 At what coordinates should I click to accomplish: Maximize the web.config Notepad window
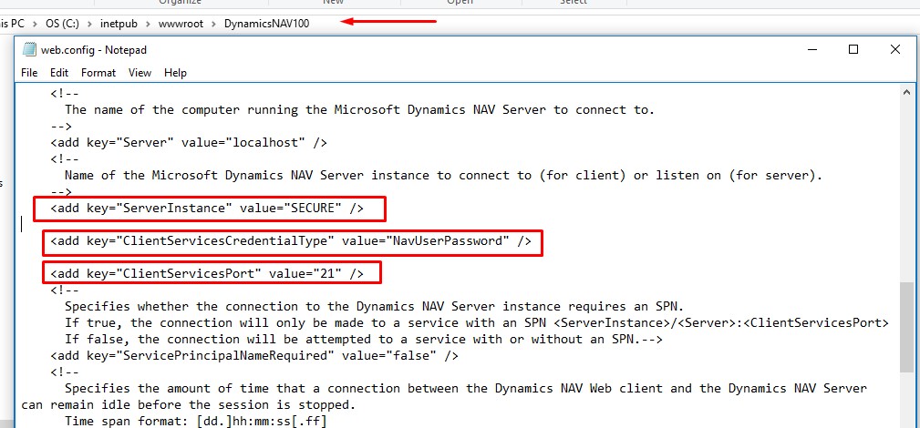[853, 50]
